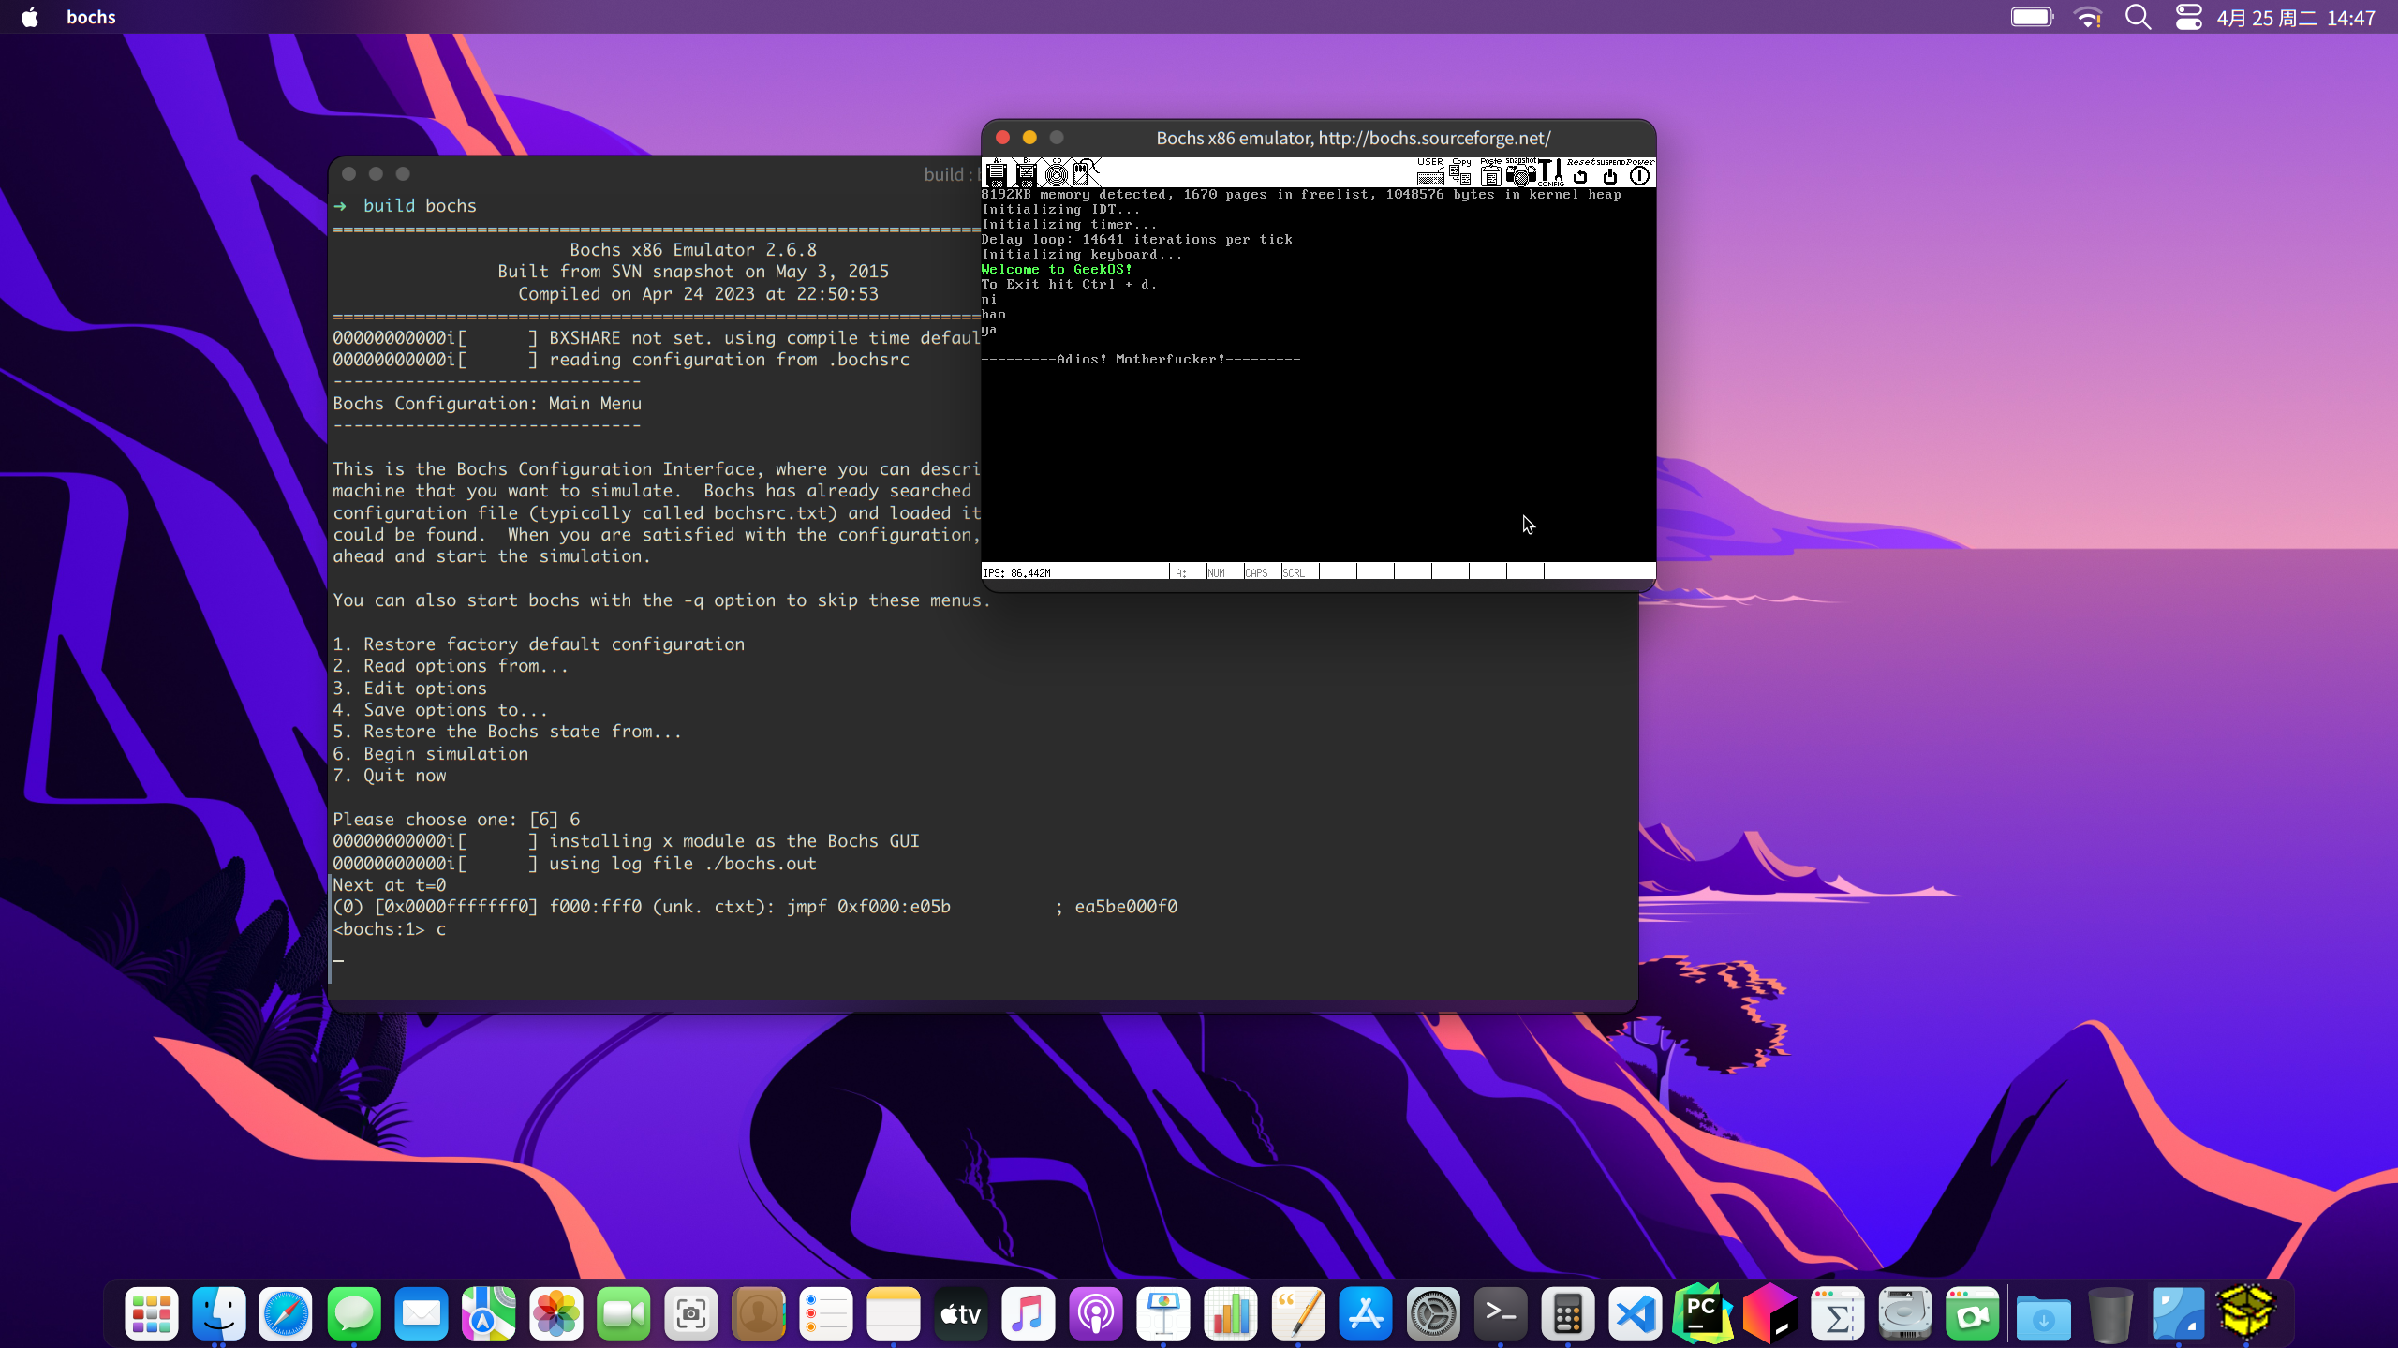The image size is (2398, 1348).
Task: Open Control Center from menu bar
Action: [x=2188, y=17]
